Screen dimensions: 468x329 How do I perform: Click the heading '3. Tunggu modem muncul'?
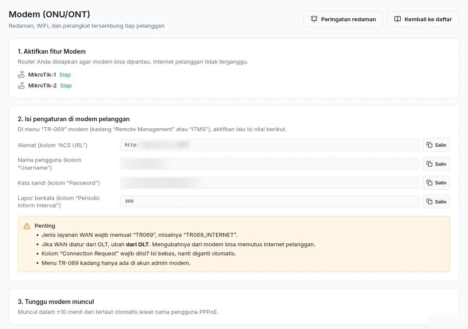(56, 302)
